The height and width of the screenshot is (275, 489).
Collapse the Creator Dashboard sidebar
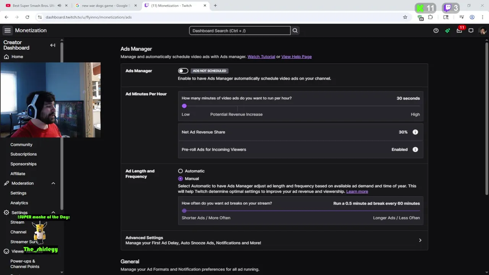click(53, 45)
